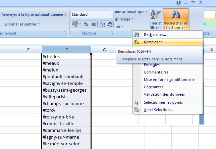The height and width of the screenshot is (149, 216).
Task: Expand the Remplissage dropdown arrow
Action: (x=132, y=19)
